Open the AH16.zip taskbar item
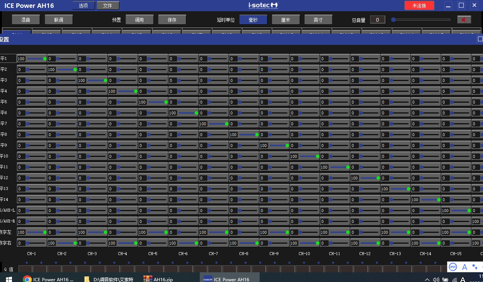This screenshot has height=282, width=483. 158,279
